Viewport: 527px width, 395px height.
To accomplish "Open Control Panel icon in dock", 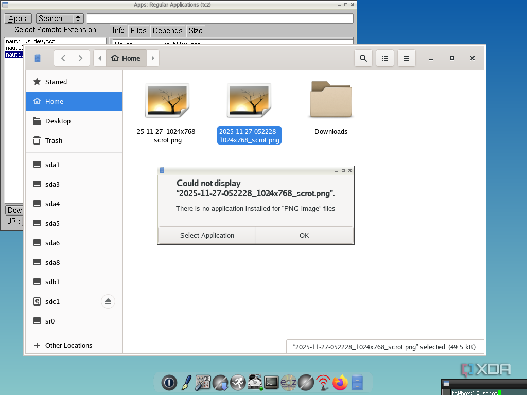I will tap(203, 383).
